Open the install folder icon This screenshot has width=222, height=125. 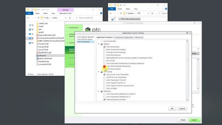37,26
